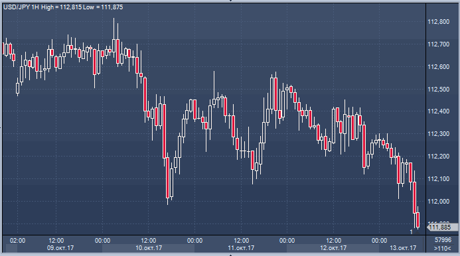Click the current price tag 111,885

coord(442,227)
